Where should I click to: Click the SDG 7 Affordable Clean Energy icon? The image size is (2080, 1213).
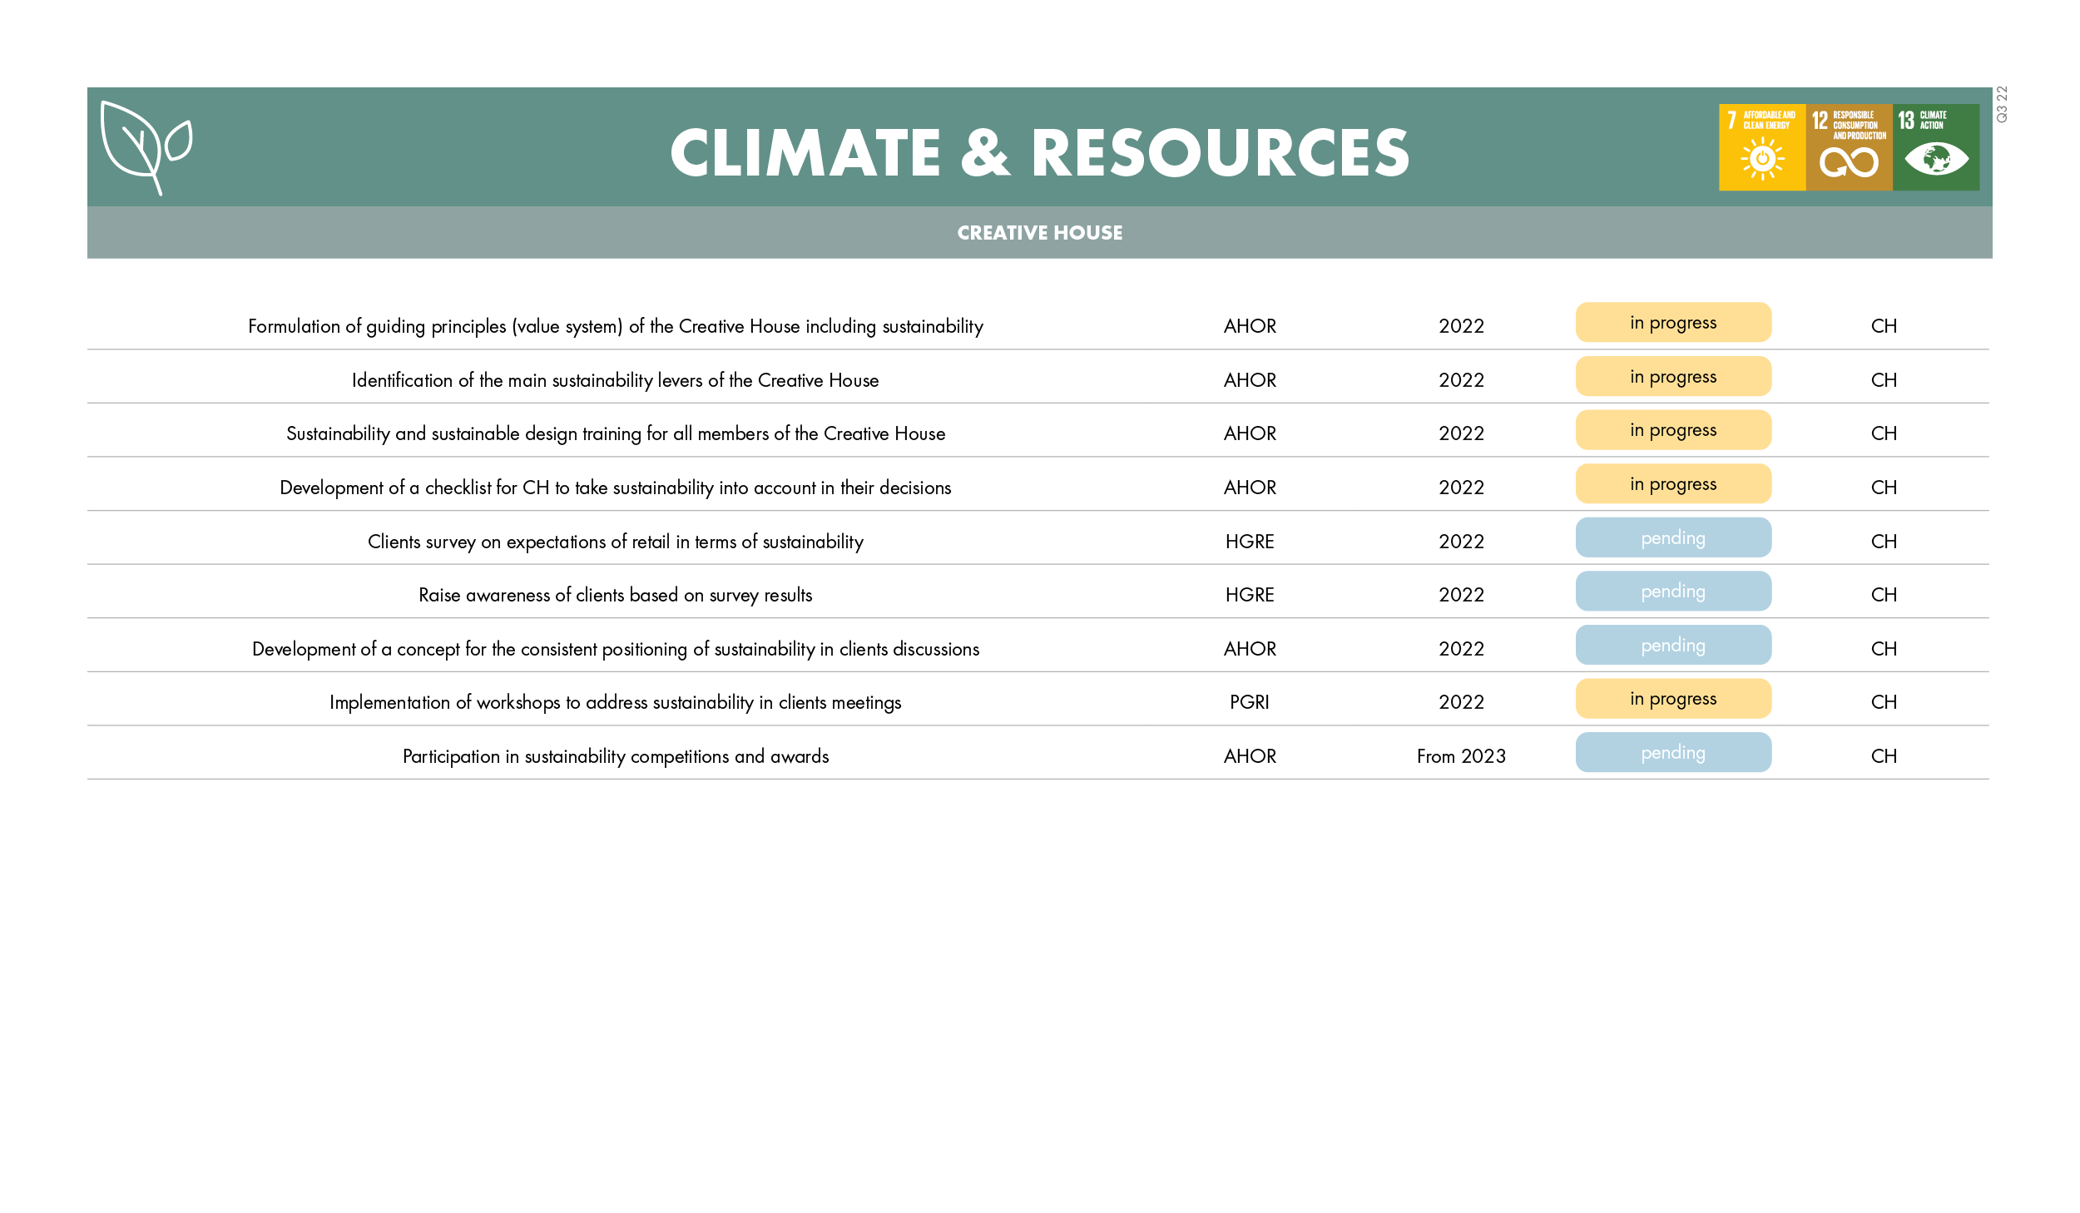[1761, 147]
